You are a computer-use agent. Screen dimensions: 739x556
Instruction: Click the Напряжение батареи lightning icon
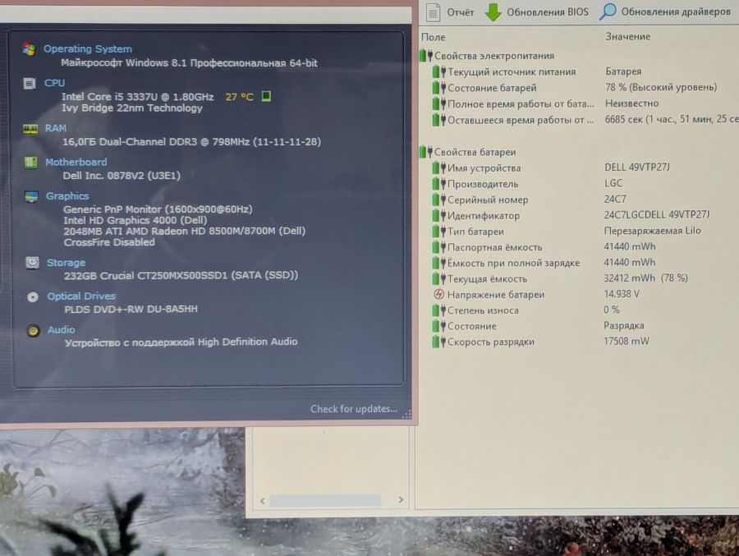438,294
